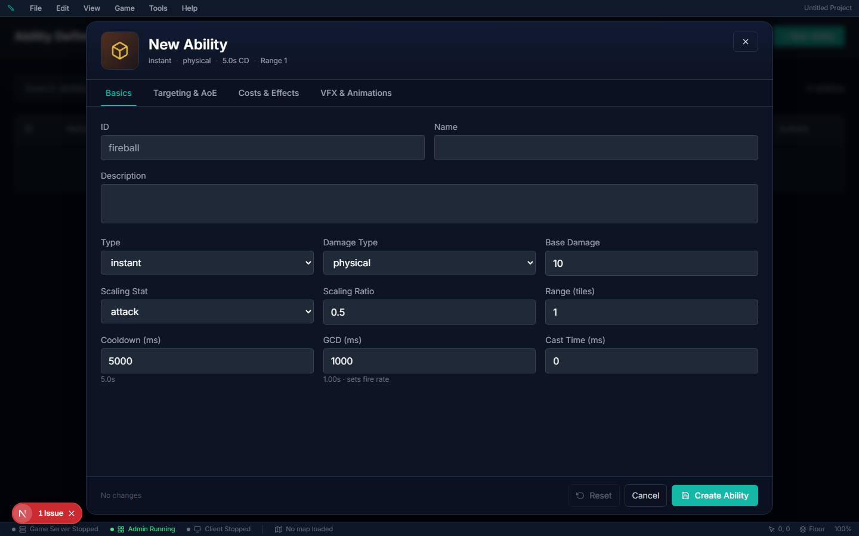
Task: Click the 1 Issue label
Action: pyautogui.click(x=51, y=513)
